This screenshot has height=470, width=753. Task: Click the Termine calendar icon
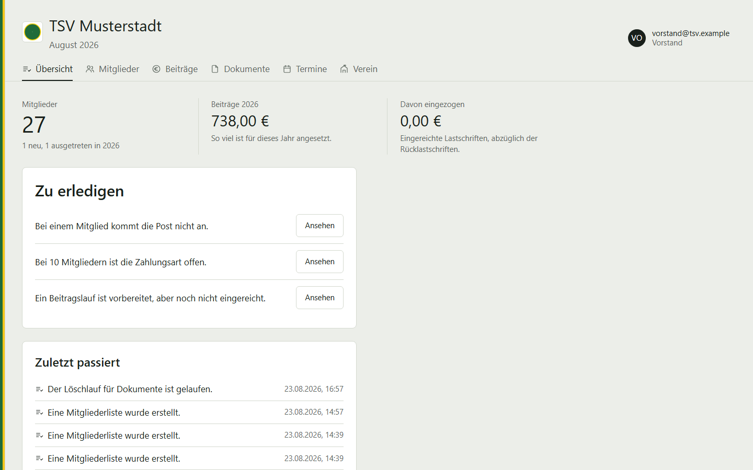(287, 69)
